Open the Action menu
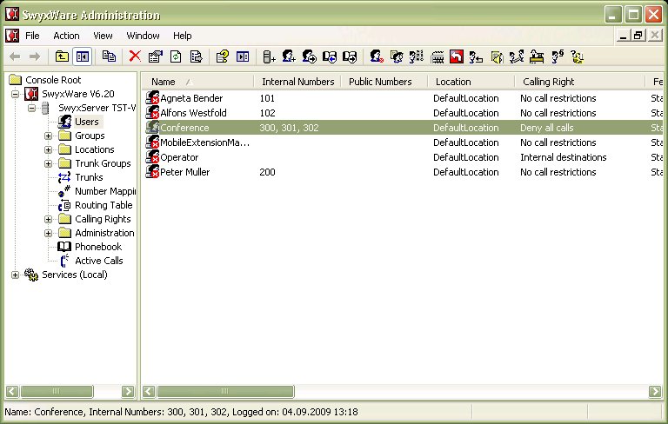 pos(66,36)
